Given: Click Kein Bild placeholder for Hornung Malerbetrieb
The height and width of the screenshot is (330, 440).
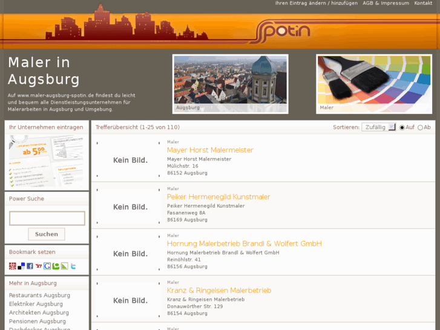Looking at the screenshot, I should click(x=128, y=253).
